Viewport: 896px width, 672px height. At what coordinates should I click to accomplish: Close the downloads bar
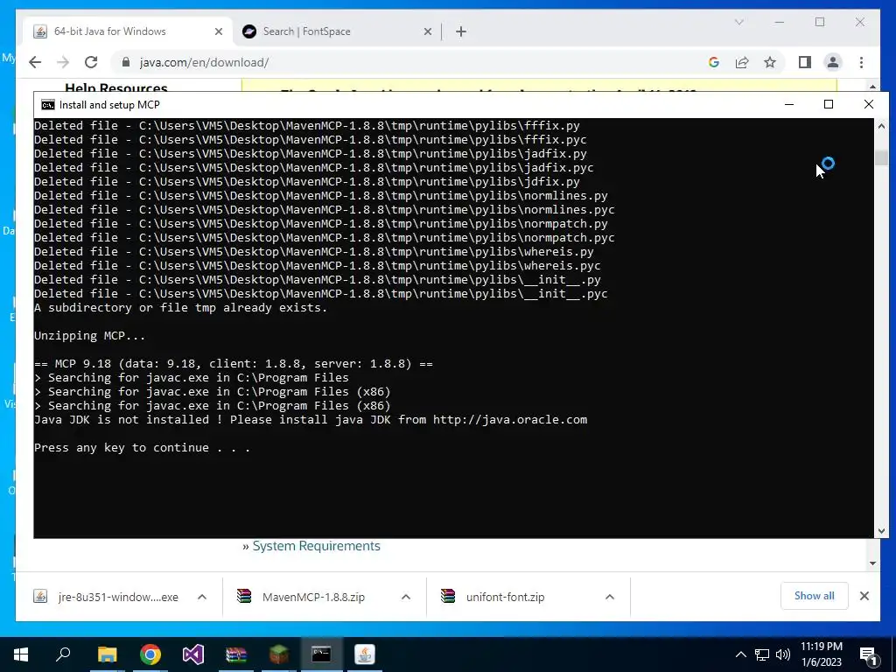point(864,596)
